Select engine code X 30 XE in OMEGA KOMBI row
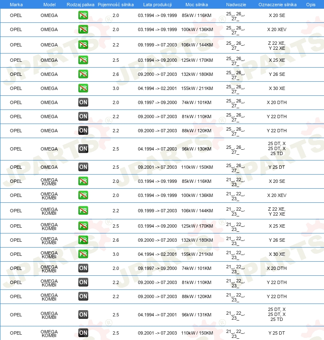This screenshot has height=340, width=324. pos(277,254)
